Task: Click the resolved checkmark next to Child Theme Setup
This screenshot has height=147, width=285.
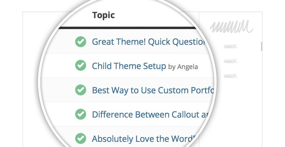Action: click(x=80, y=66)
